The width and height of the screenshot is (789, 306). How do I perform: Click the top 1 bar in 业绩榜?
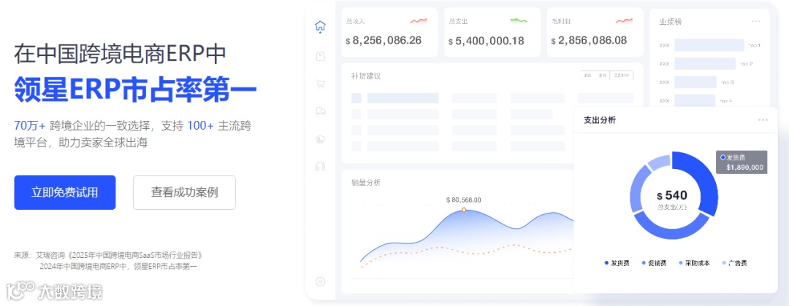click(x=709, y=45)
